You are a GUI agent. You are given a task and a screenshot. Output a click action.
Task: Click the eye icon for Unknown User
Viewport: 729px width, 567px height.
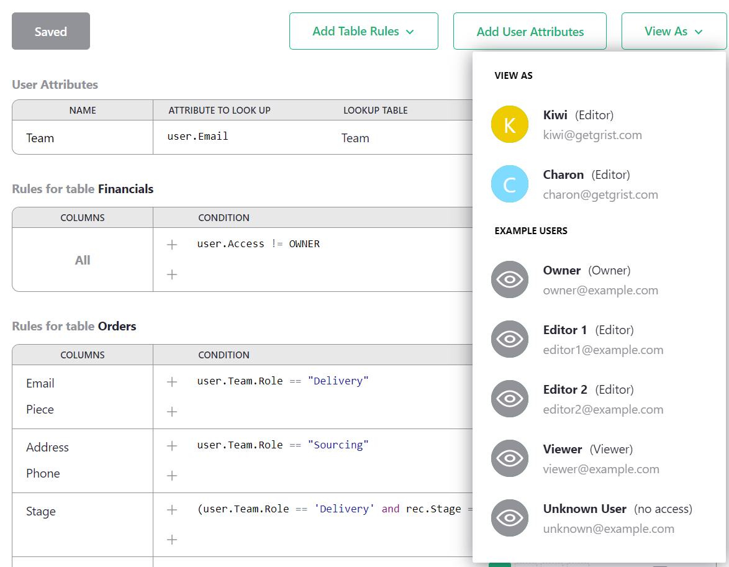pos(509,519)
